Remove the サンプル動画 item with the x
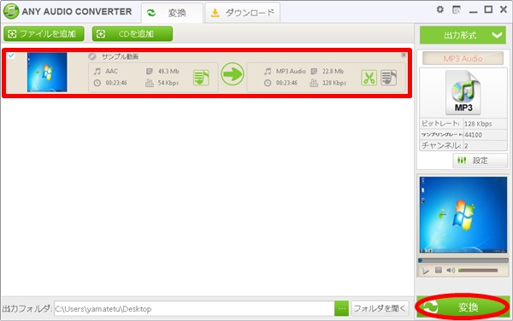513x321 pixels. (x=404, y=55)
